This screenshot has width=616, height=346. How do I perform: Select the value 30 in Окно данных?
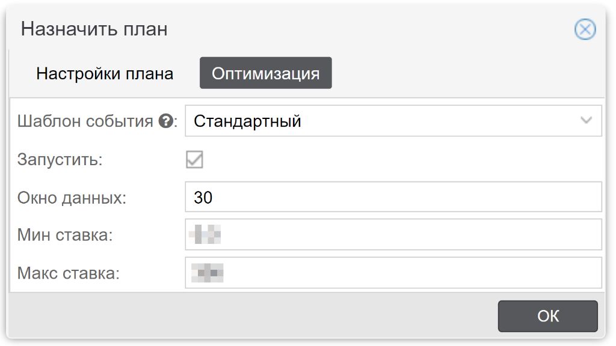203,197
